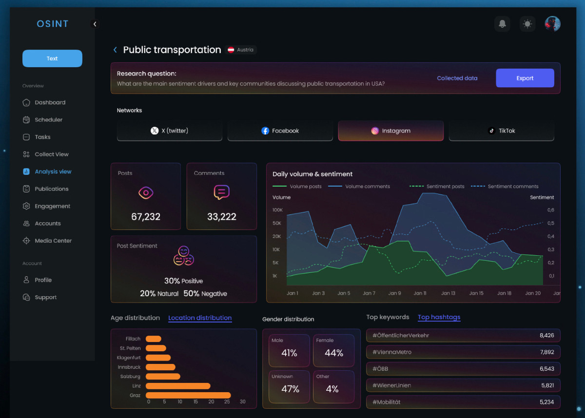Click the Export button
The image size is (585, 418).
(x=525, y=78)
